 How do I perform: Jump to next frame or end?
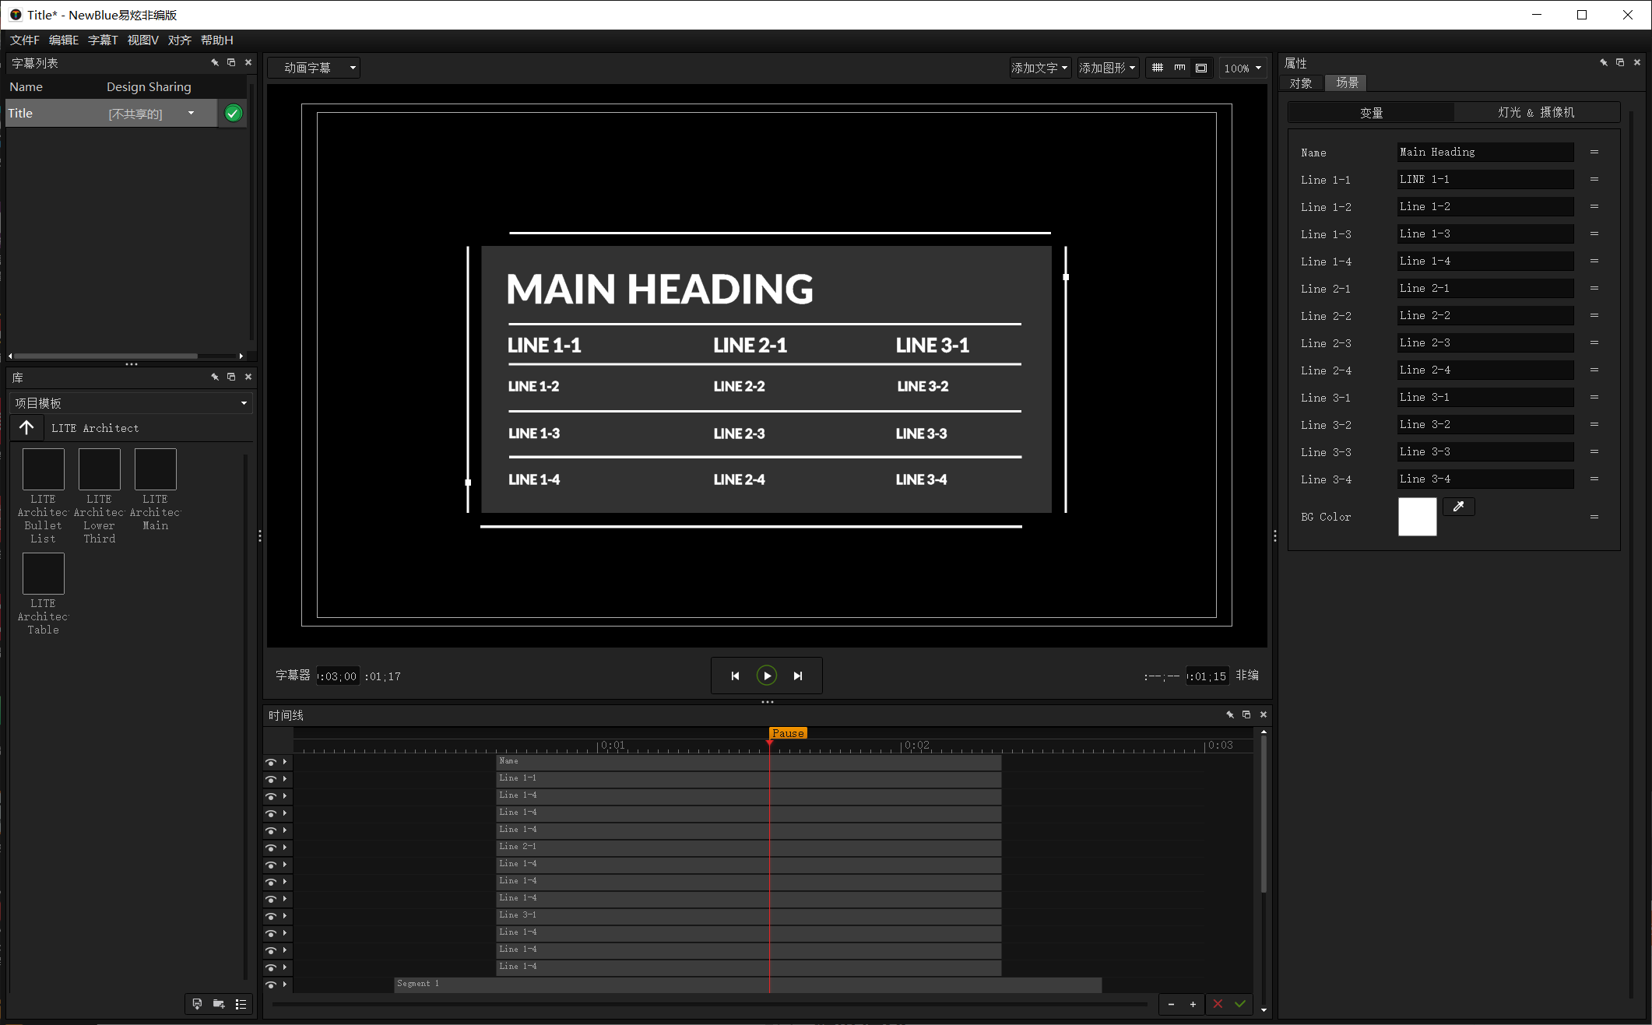798,676
